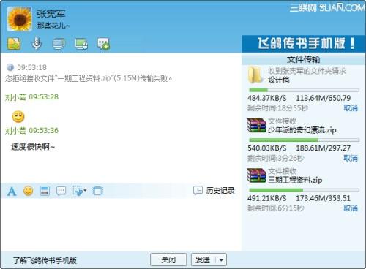Viewport: 366px width, 269px height.
Task: Click the remote assistance screen icon
Action: click(x=81, y=44)
